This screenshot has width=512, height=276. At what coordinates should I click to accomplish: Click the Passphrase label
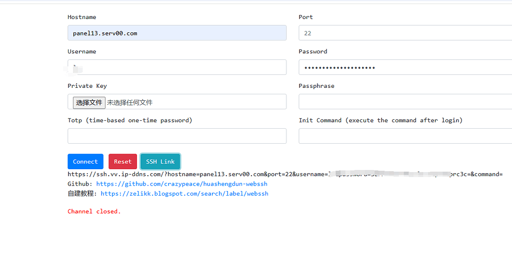click(x=316, y=86)
